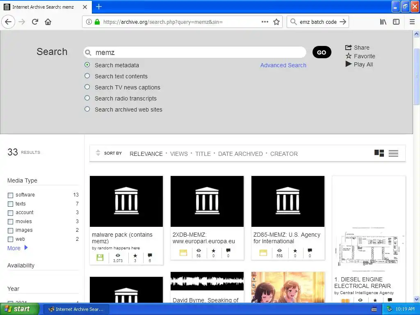The width and height of the screenshot is (420, 315).
Task: Select Search archived web sites option
Action: (87, 109)
